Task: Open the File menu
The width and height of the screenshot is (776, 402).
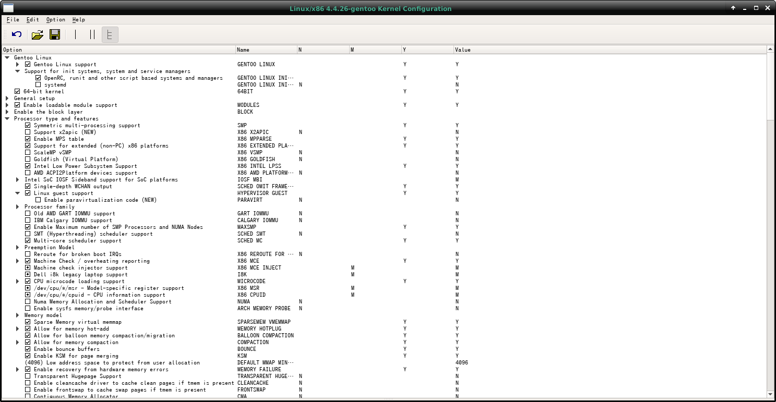Action: (13, 20)
